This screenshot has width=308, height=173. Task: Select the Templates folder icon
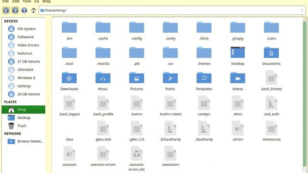click(x=204, y=78)
